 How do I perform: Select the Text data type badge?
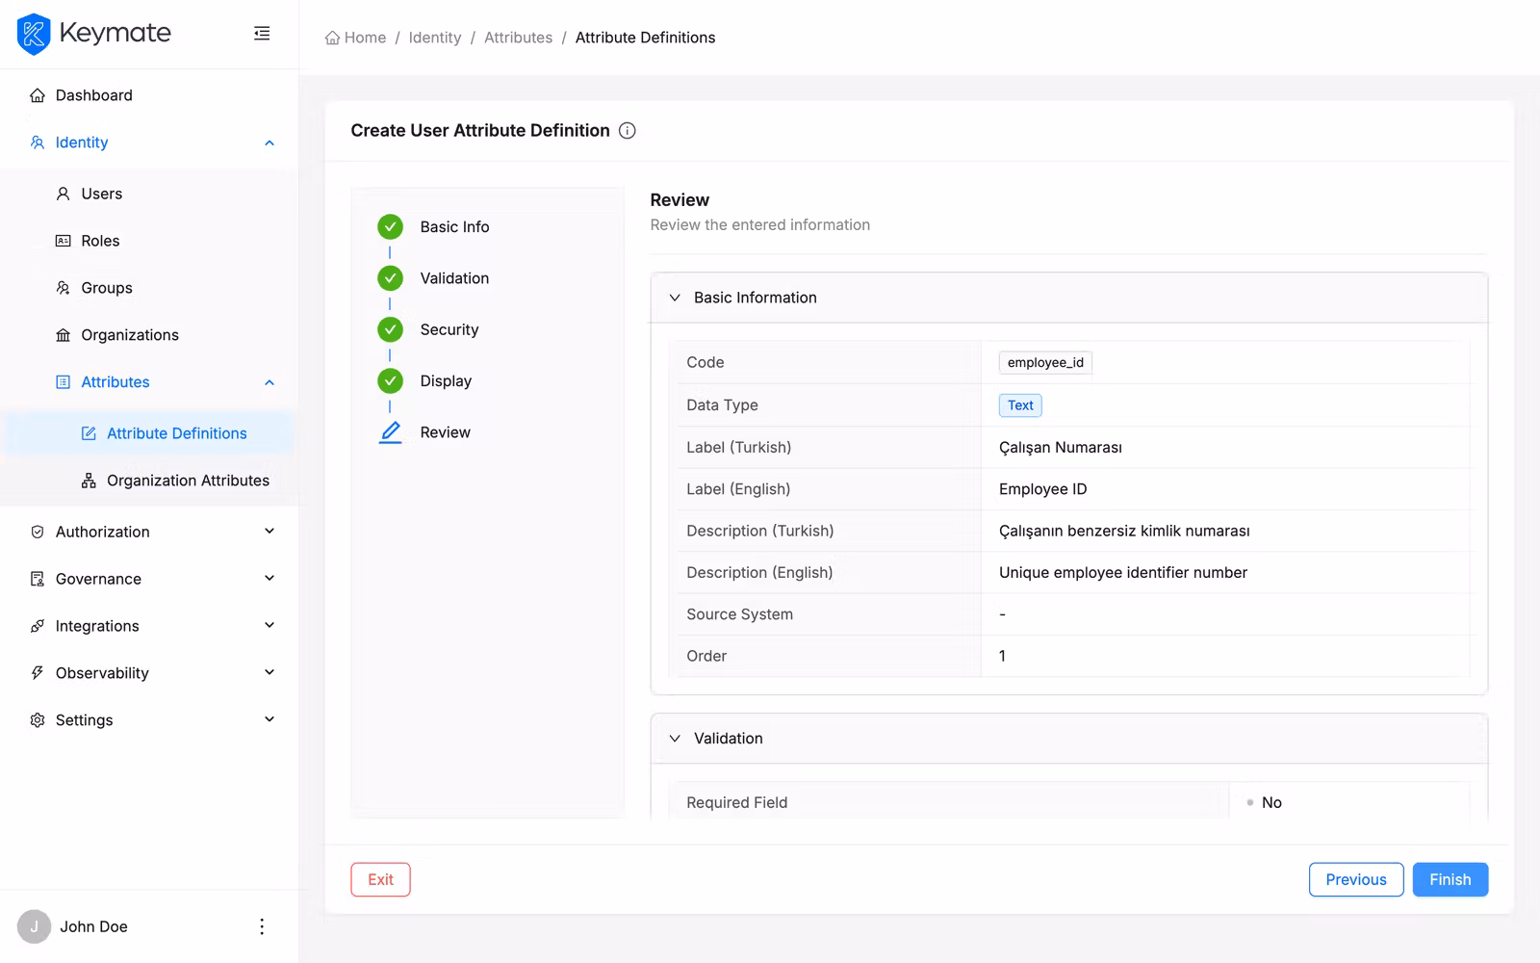1019,404
